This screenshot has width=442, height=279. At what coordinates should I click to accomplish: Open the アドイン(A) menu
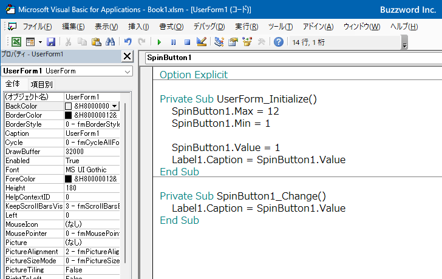(318, 27)
